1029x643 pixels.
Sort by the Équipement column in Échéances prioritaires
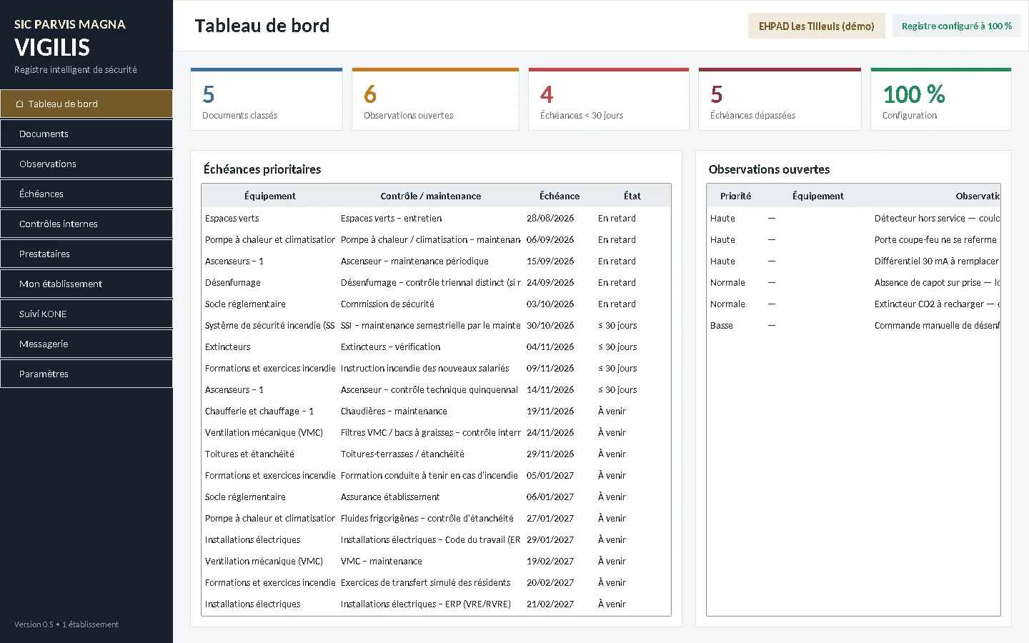click(269, 196)
